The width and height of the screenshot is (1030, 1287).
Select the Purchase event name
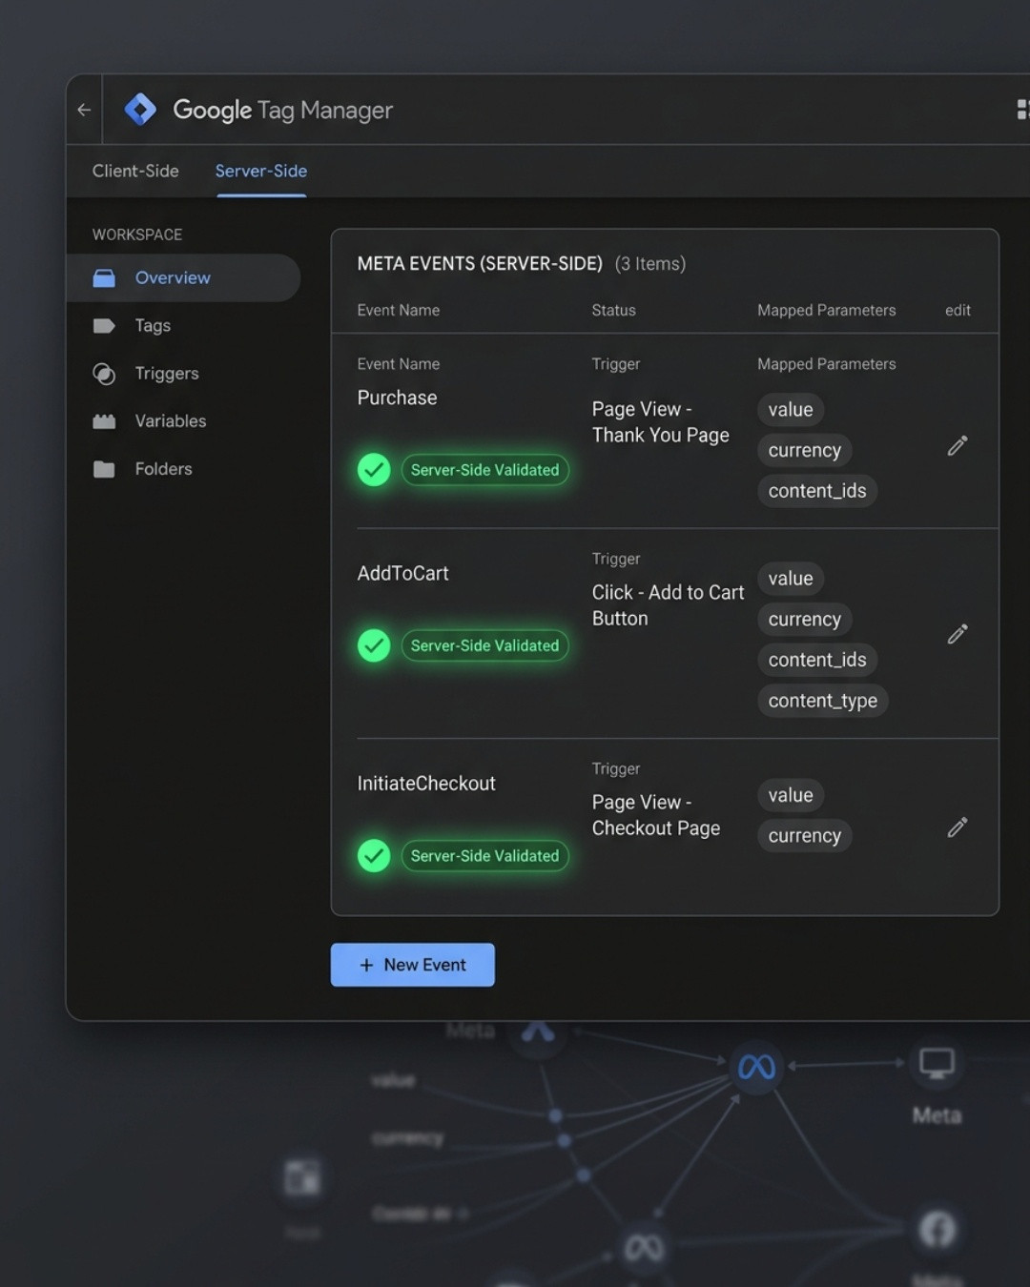click(397, 398)
